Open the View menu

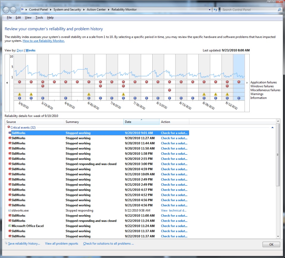(28, 18)
